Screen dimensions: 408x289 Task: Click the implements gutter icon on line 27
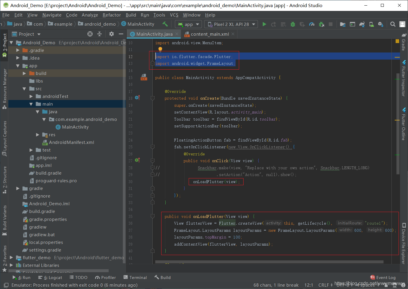137,160
